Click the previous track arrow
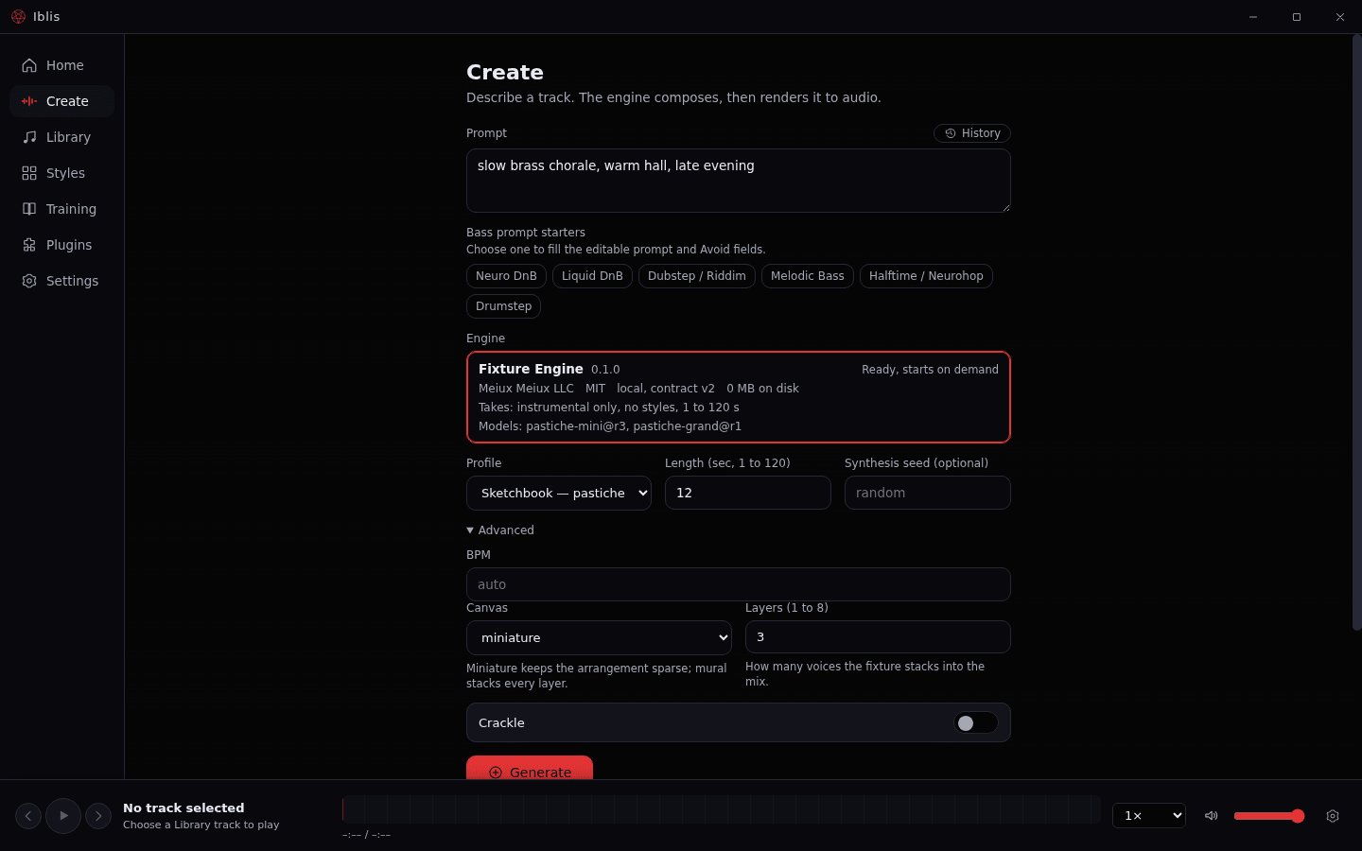The height and width of the screenshot is (851, 1362). (x=28, y=816)
